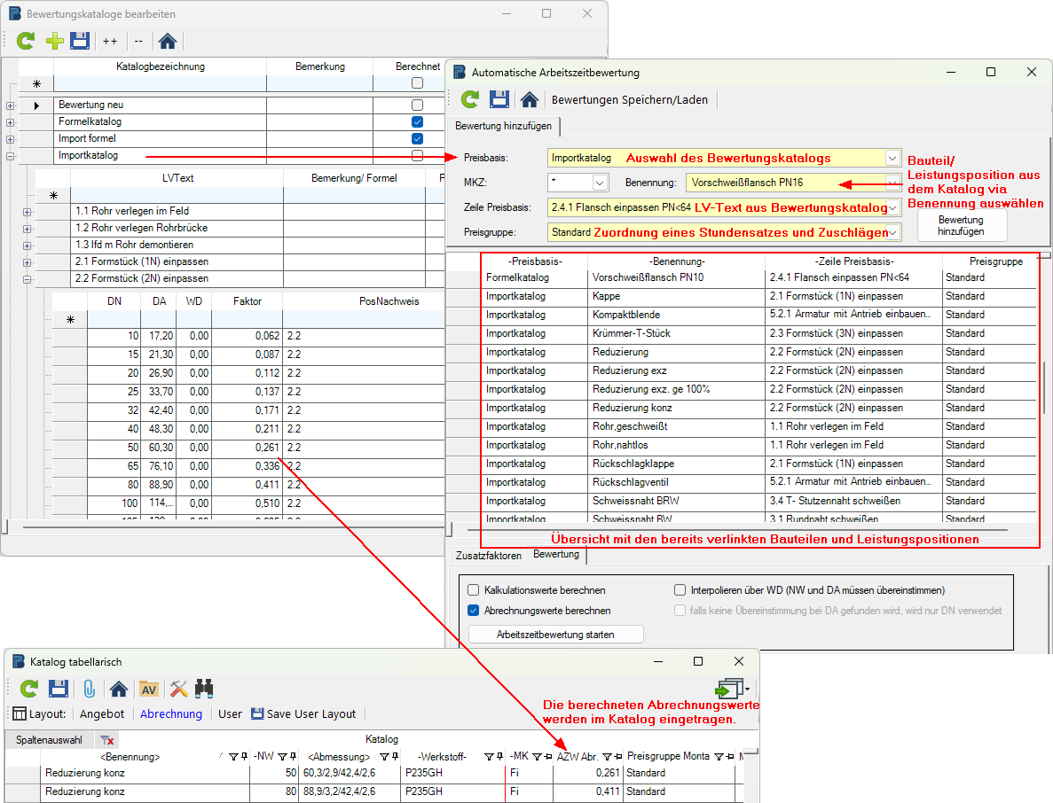Toggle Berechnet checkbox for Formelkatalog row
Screen dimensions: 1053x803
[x=417, y=122]
